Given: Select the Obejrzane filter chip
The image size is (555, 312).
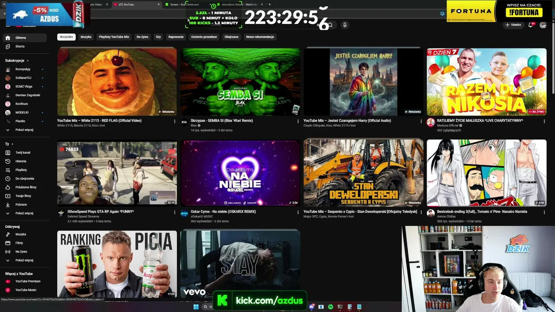Looking at the screenshot, I should point(232,37).
